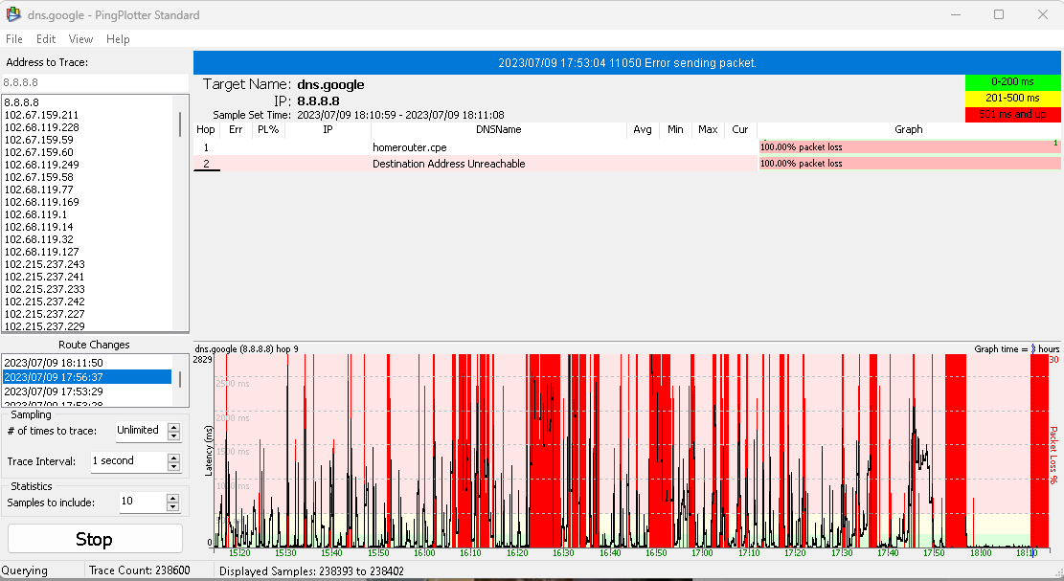The image size is (1064, 581).
Task: Click the Graph column header
Action: [x=909, y=129]
